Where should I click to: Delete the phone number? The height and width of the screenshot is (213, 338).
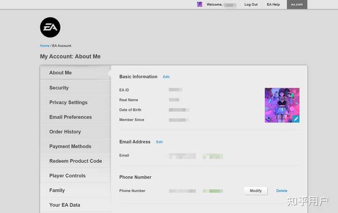282,191
